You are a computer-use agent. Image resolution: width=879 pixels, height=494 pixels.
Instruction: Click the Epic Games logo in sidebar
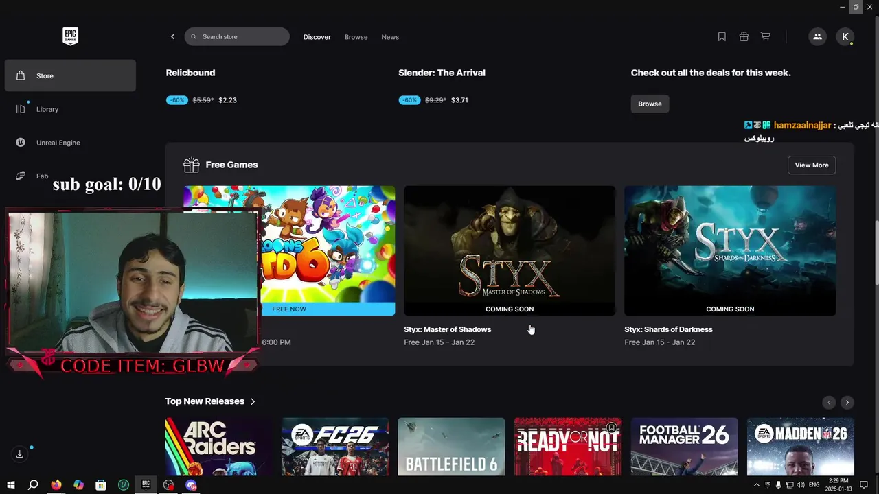[70, 36]
